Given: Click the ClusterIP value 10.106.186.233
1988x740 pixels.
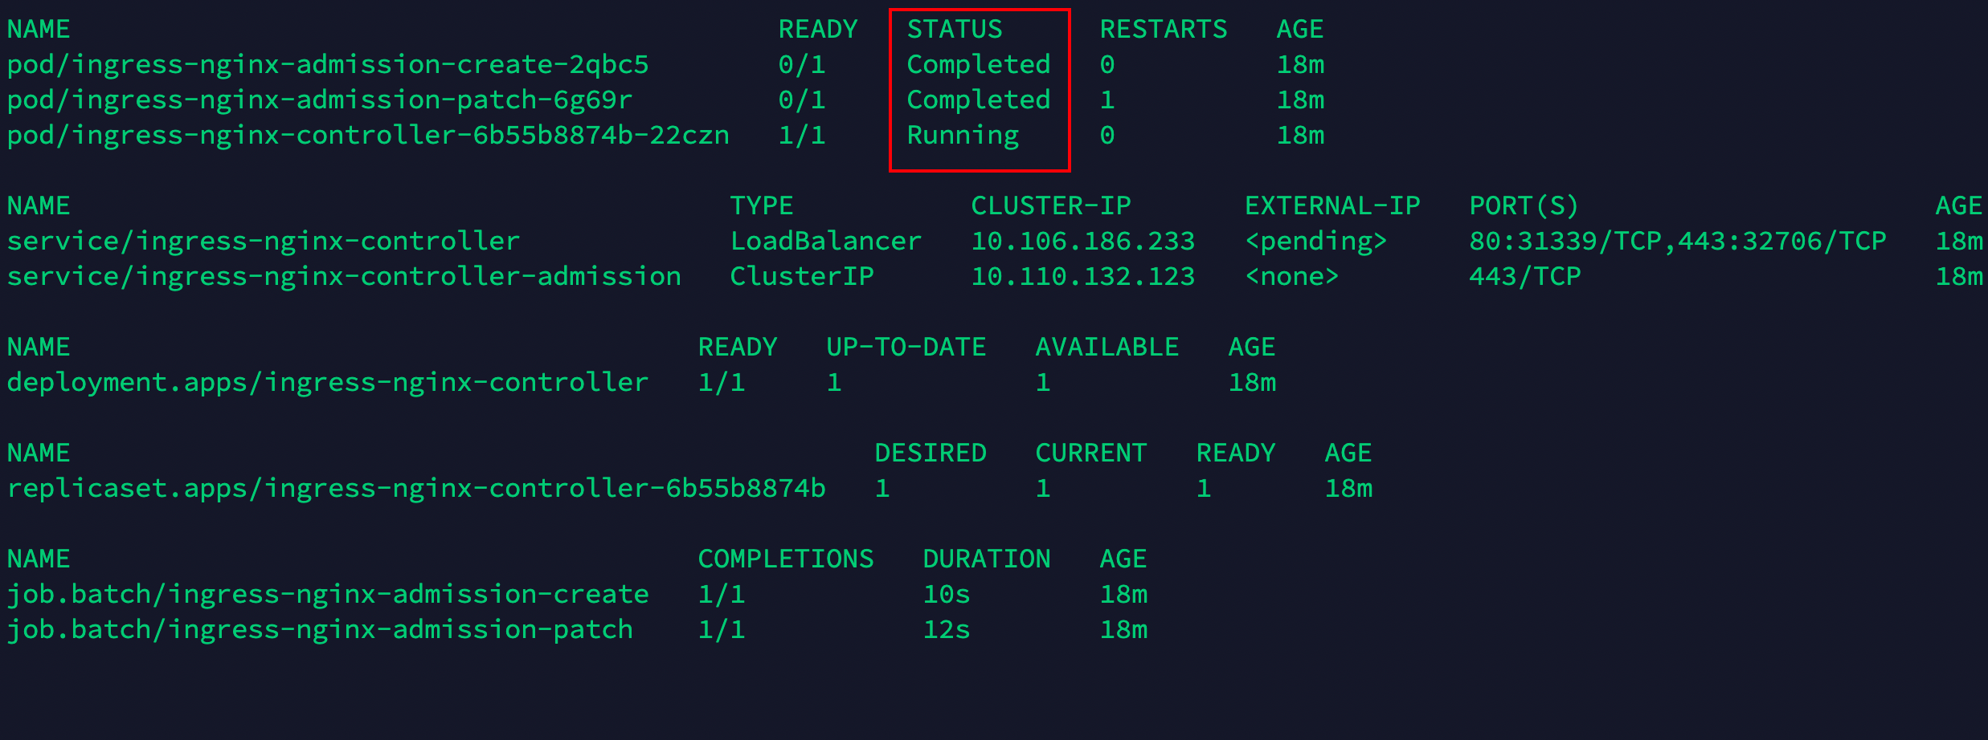Looking at the screenshot, I should point(1082,240).
